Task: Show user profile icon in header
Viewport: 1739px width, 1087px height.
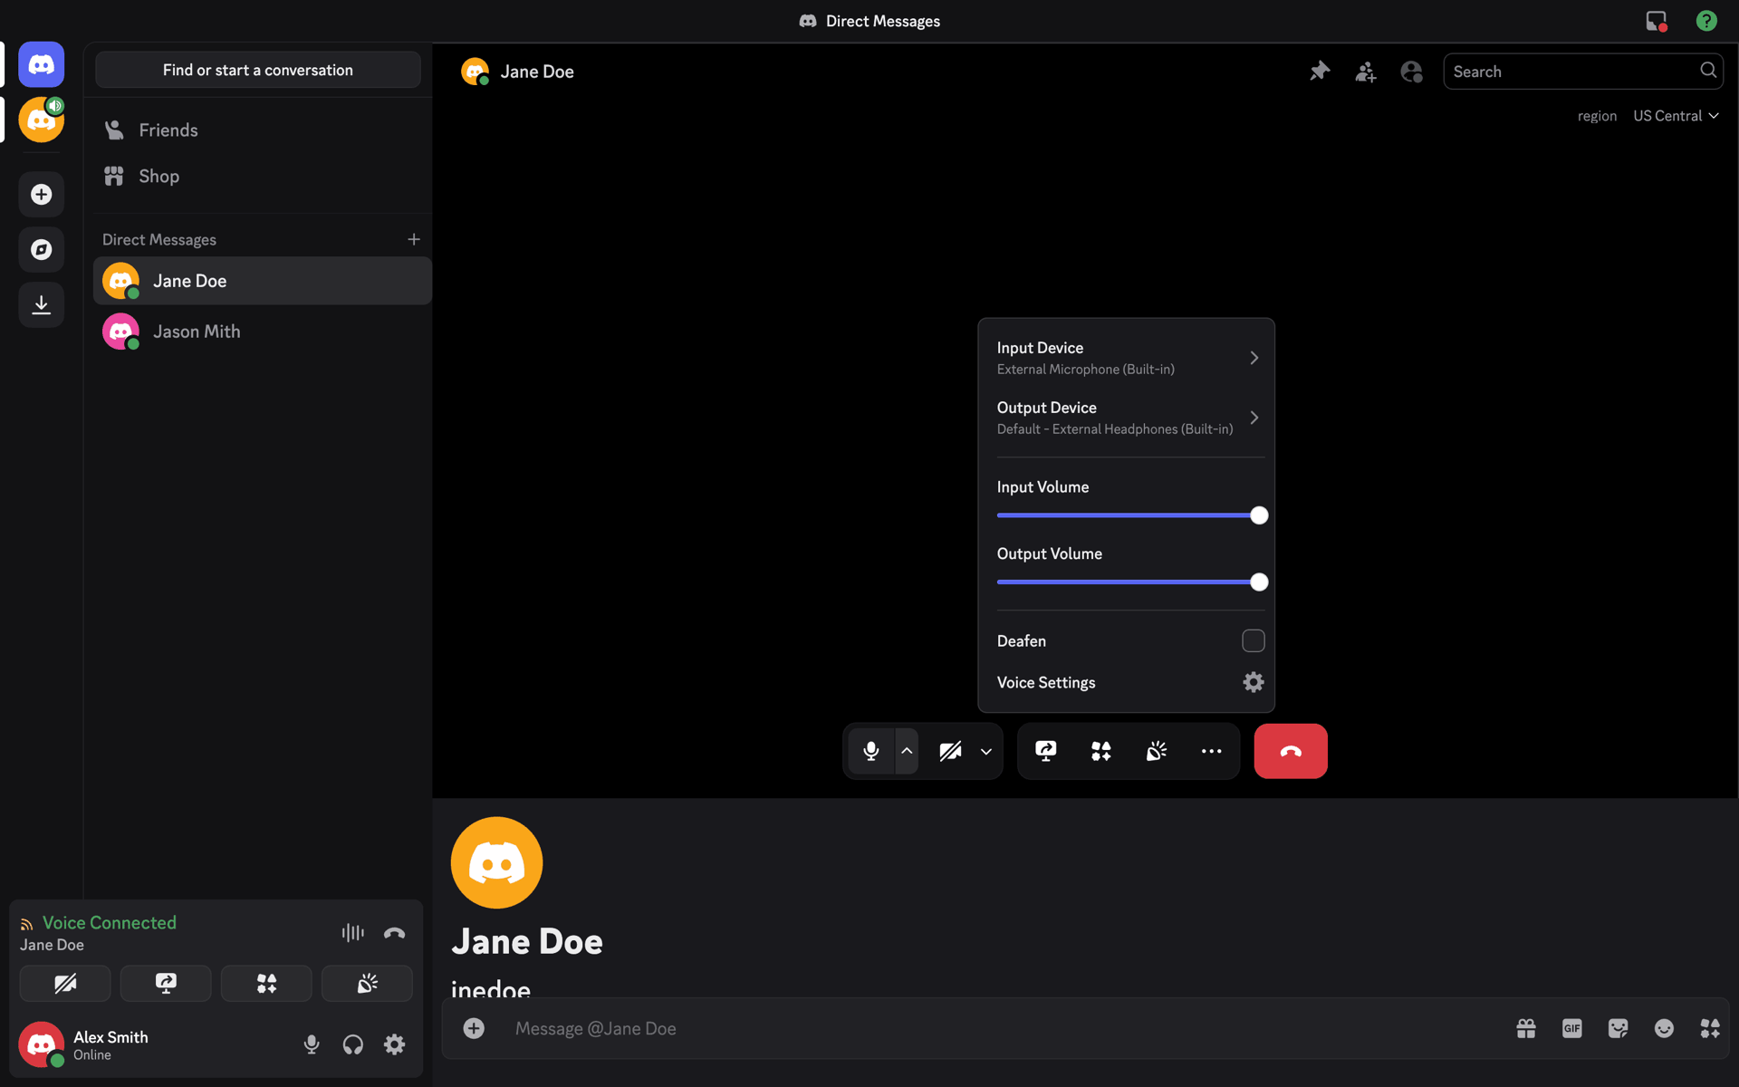Action: coord(1411,71)
